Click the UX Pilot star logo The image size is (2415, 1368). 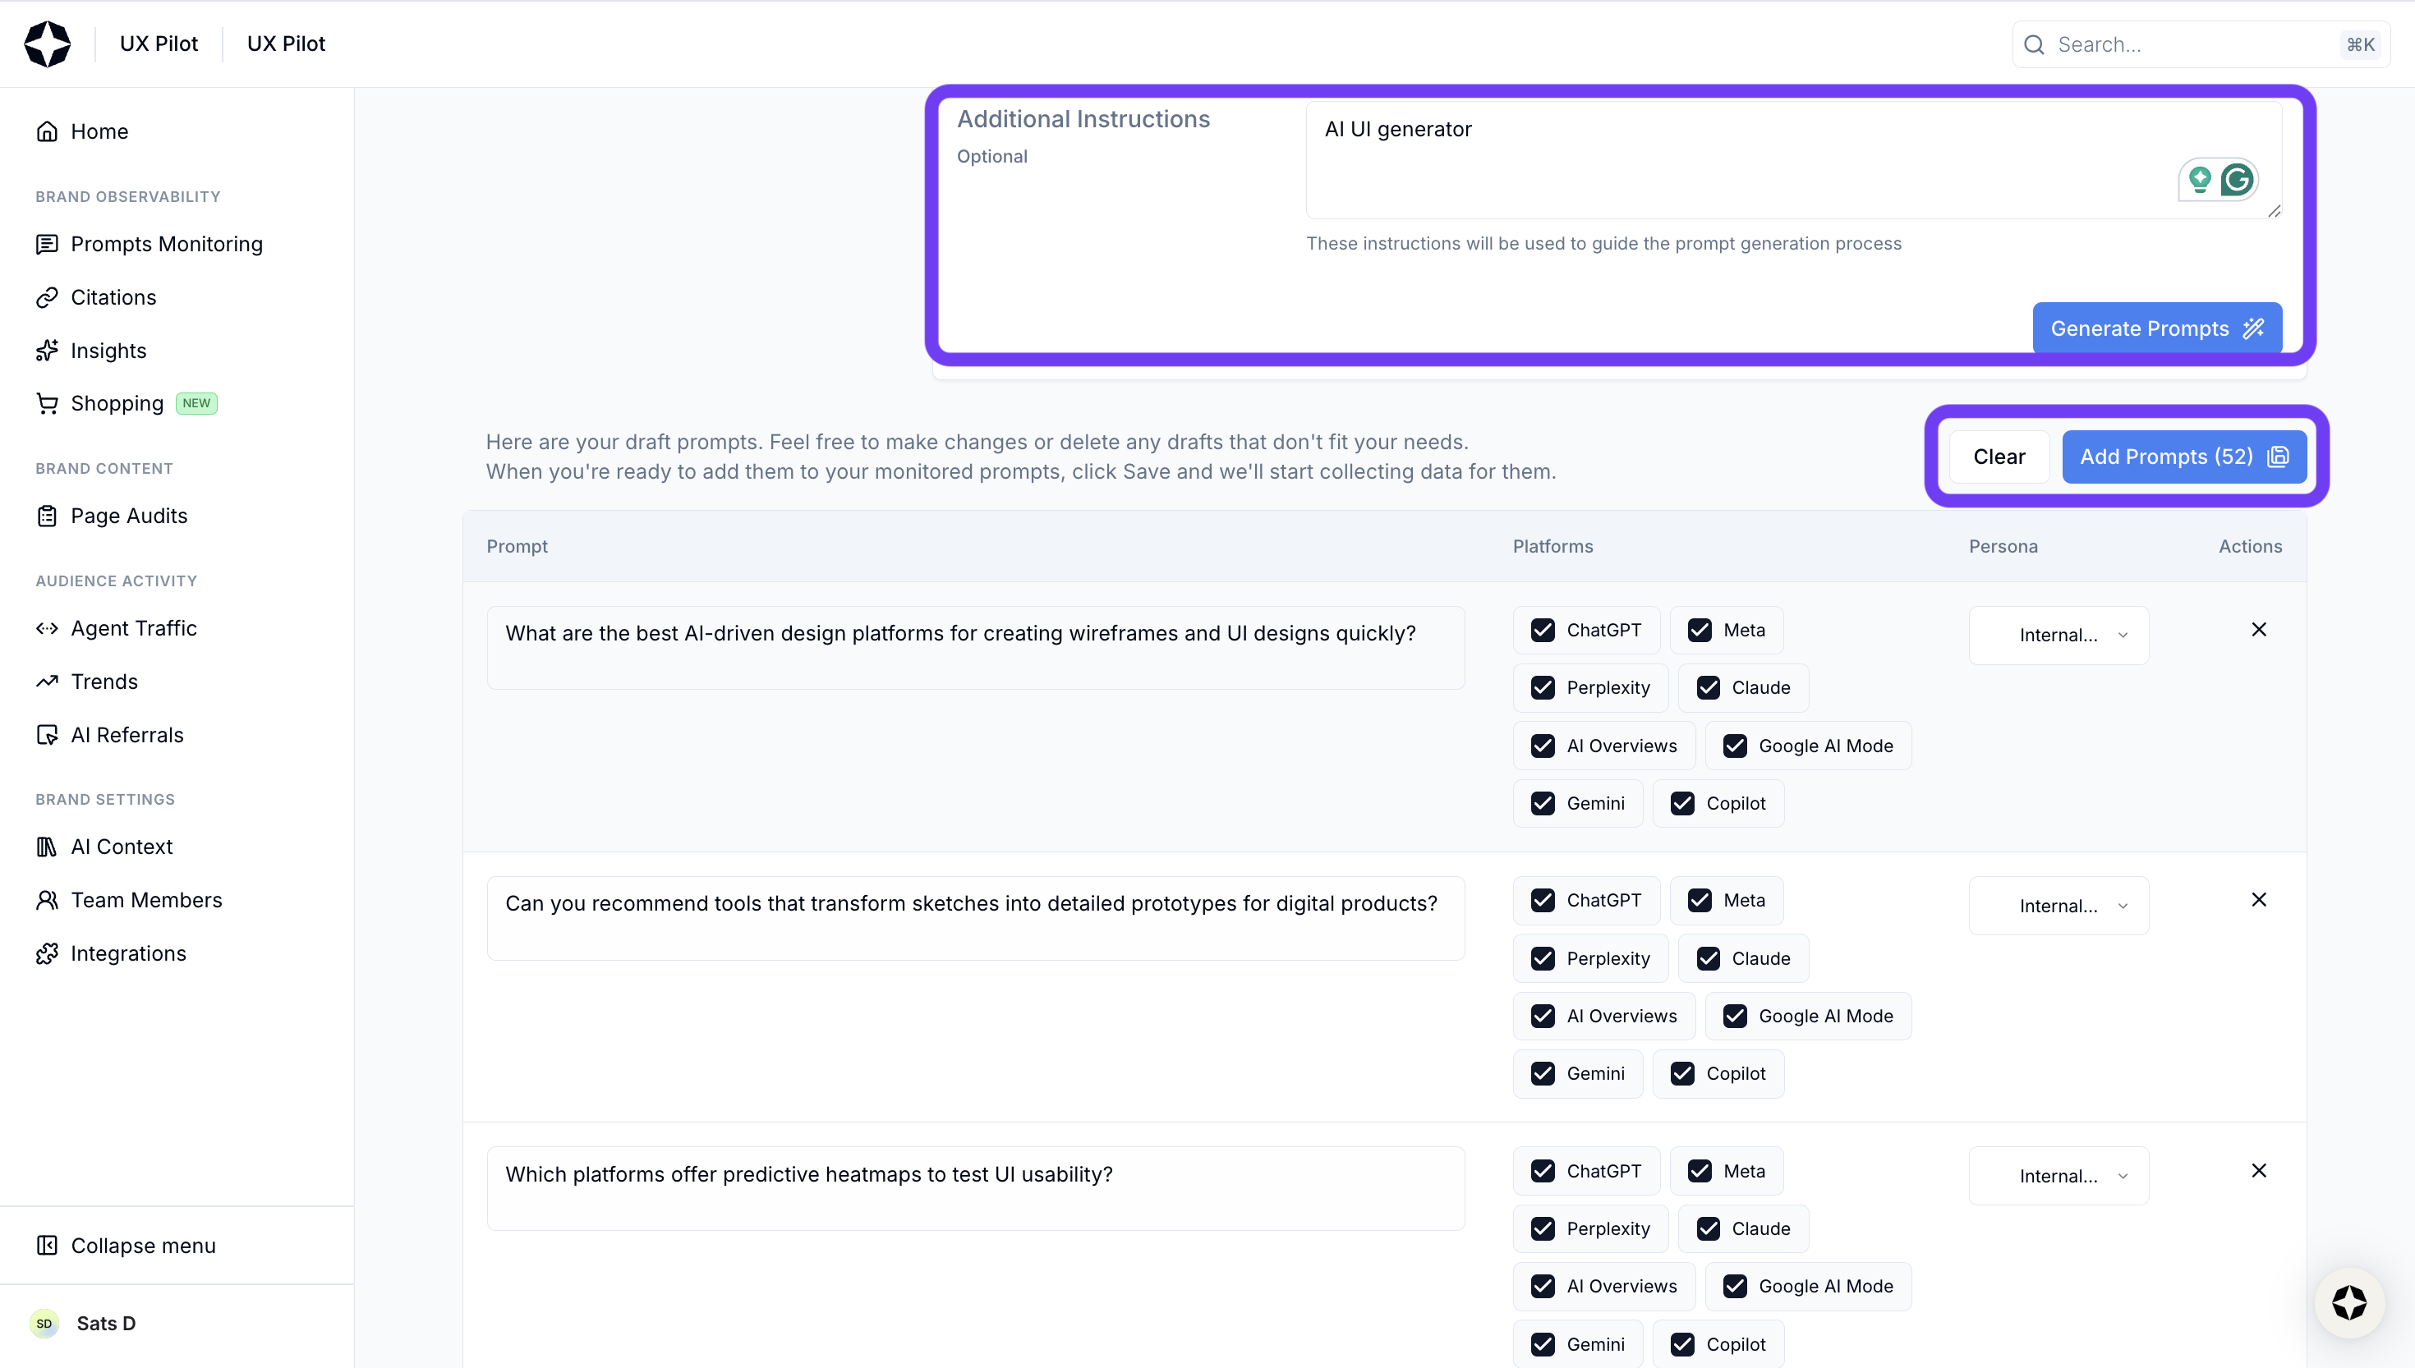click(x=47, y=44)
